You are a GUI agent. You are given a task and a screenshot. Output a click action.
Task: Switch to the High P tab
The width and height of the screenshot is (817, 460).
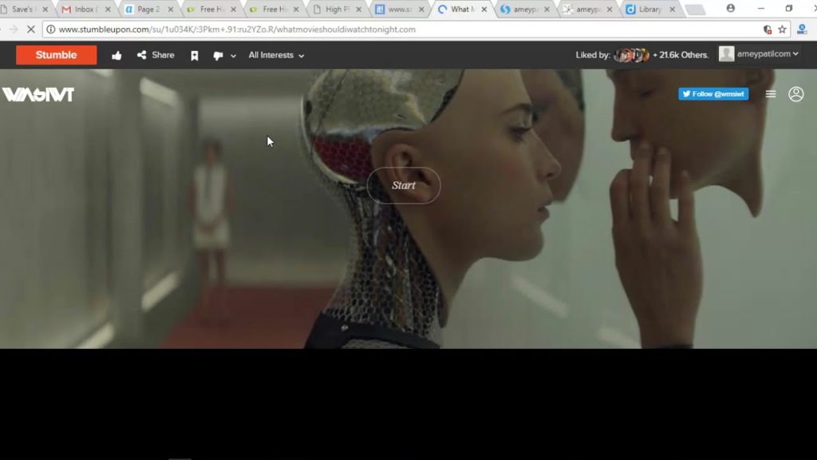point(337,10)
